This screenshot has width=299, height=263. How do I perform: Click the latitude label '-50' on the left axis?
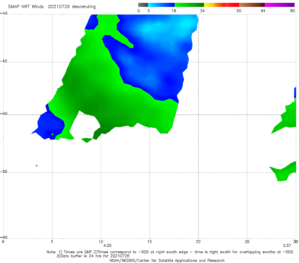(4, 113)
